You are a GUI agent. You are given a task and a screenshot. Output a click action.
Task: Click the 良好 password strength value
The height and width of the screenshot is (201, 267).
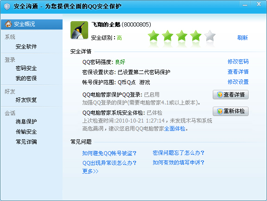(x=120, y=62)
